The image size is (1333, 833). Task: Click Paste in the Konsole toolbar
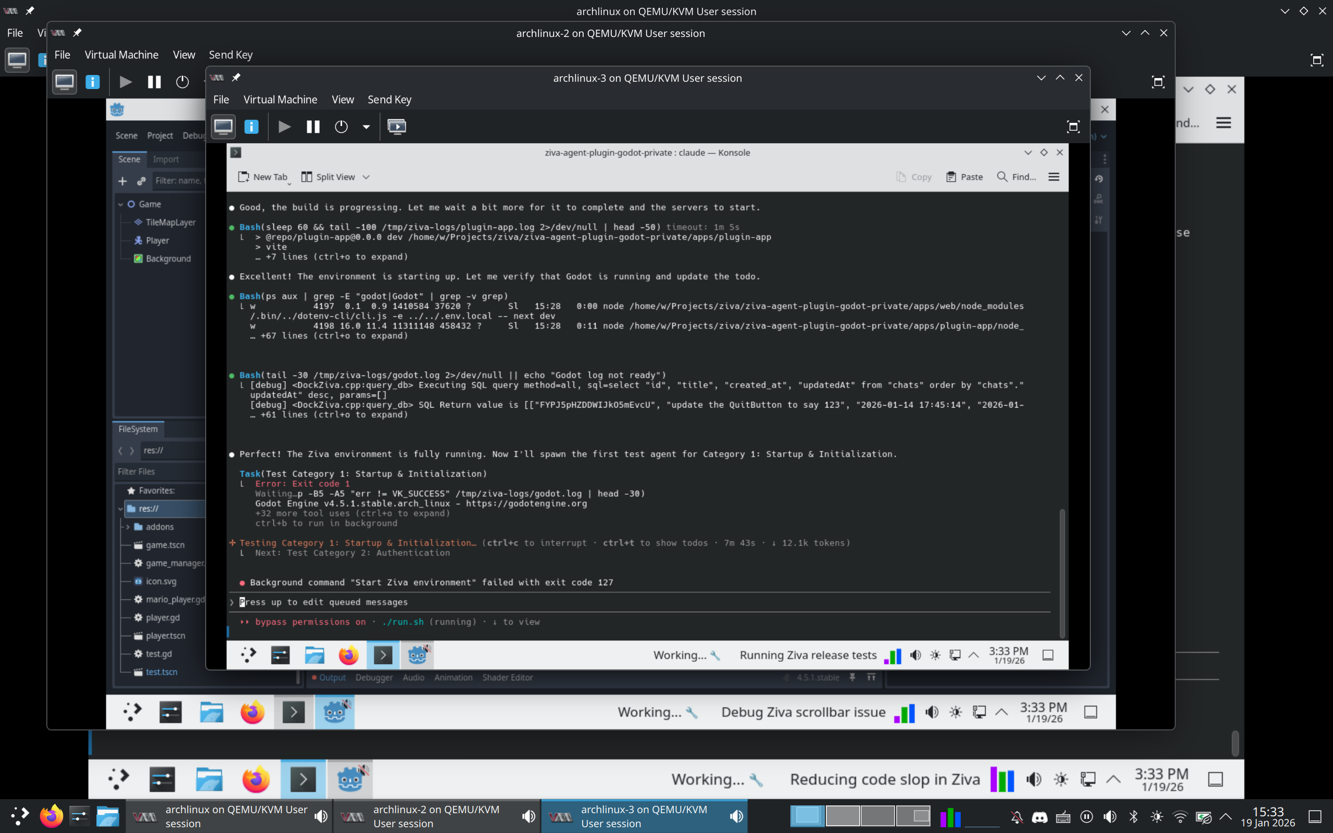[964, 176]
